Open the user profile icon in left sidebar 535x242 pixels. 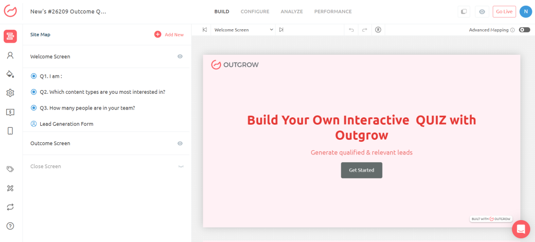pos(10,55)
